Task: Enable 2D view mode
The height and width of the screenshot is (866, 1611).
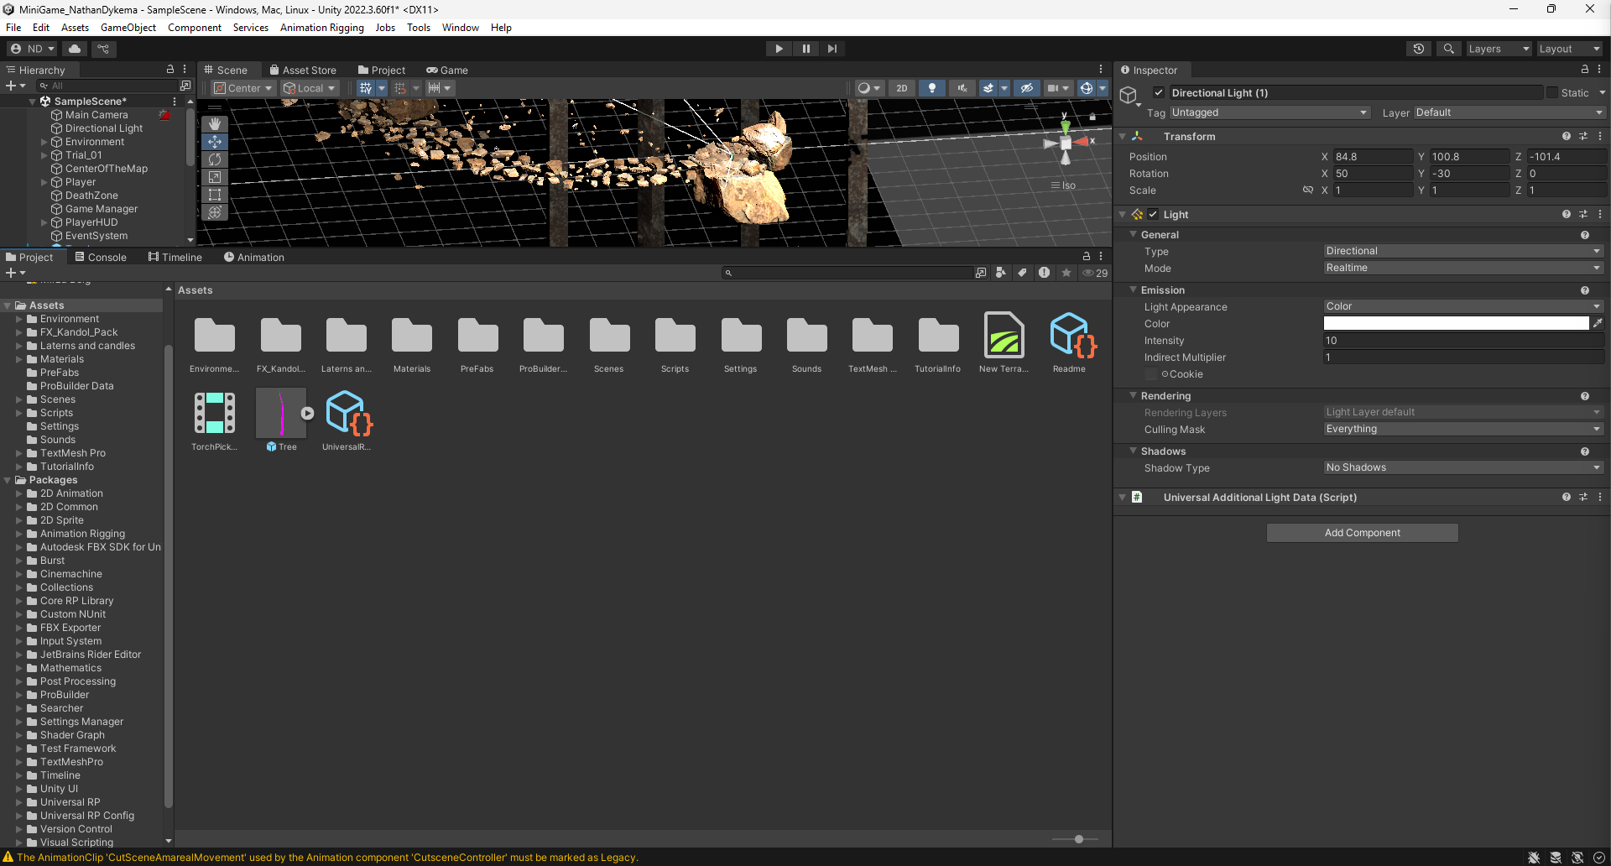Action: (x=902, y=87)
